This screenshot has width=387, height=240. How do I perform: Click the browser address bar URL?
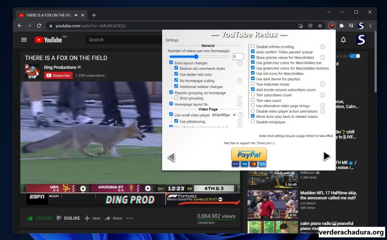click(x=91, y=26)
